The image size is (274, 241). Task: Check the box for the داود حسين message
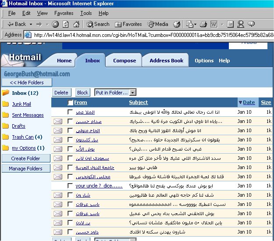[x=70, y=232]
